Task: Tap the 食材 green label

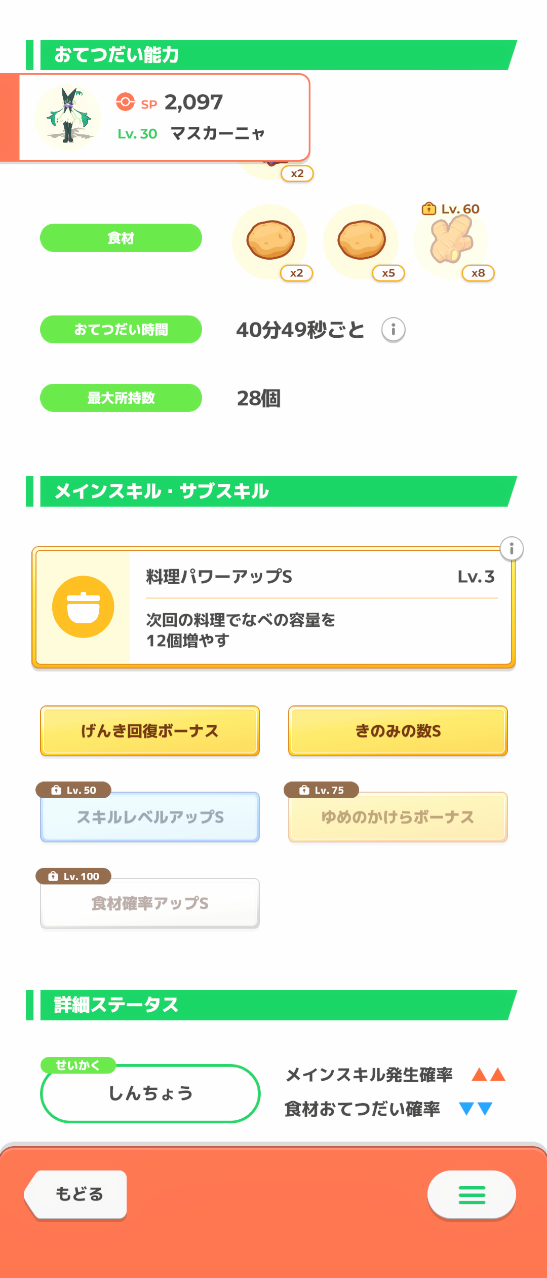Action: coord(121,238)
